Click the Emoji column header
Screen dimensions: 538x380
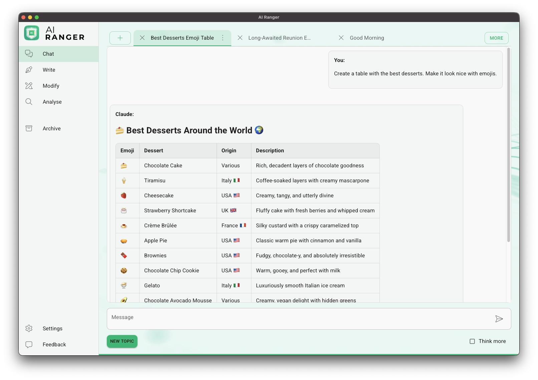[x=127, y=151]
